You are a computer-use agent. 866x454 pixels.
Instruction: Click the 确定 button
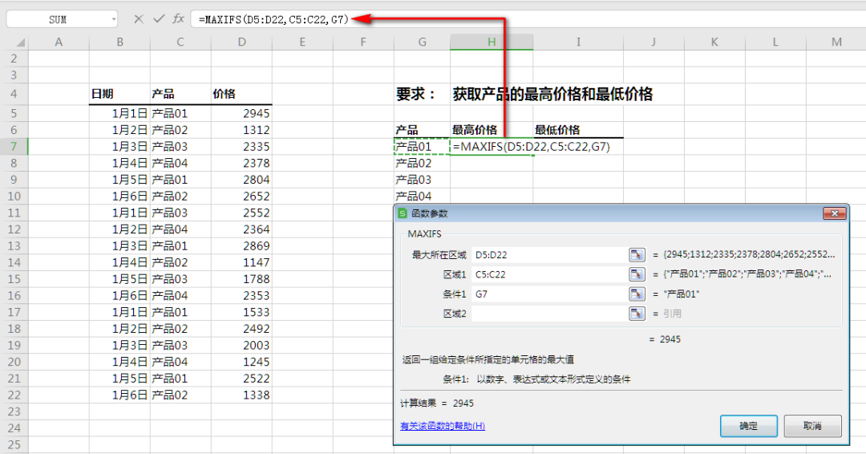point(748,426)
